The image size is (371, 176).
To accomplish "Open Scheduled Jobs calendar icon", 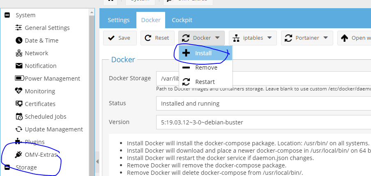I will 19,117.
